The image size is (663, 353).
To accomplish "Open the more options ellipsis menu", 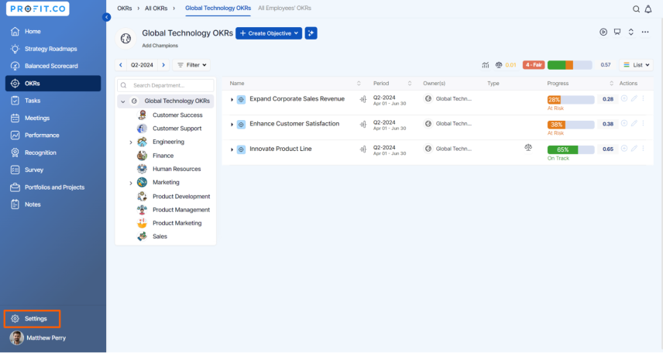I will (x=645, y=33).
